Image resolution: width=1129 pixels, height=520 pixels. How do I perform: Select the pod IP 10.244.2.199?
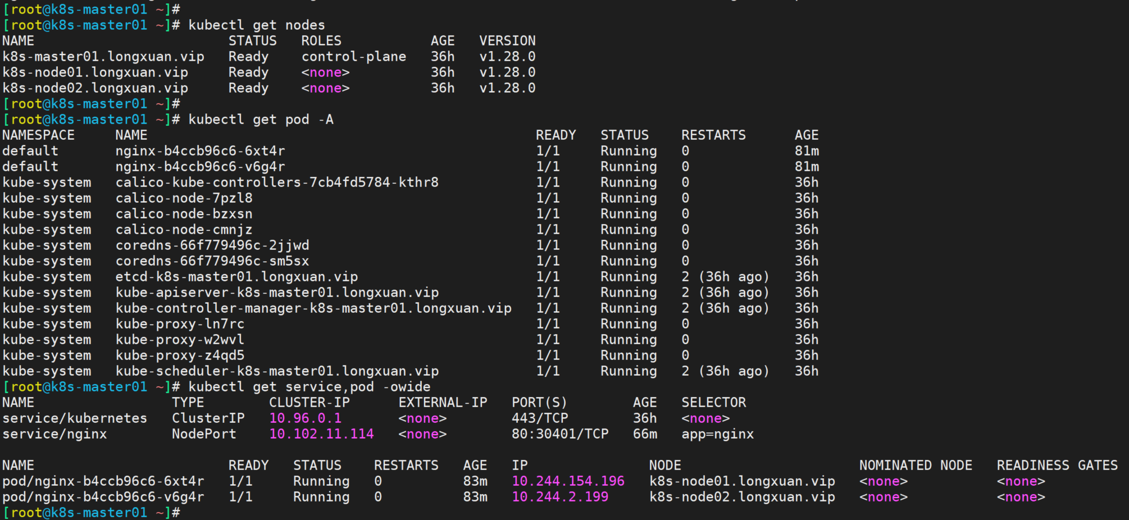[559, 497]
